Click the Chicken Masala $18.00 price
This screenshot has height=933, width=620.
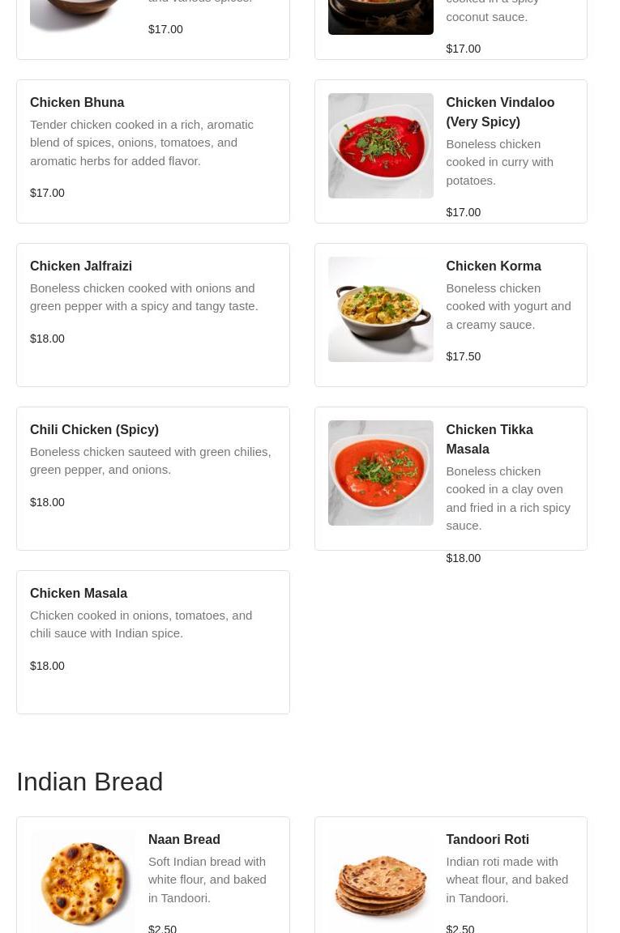pyautogui.click(x=47, y=666)
